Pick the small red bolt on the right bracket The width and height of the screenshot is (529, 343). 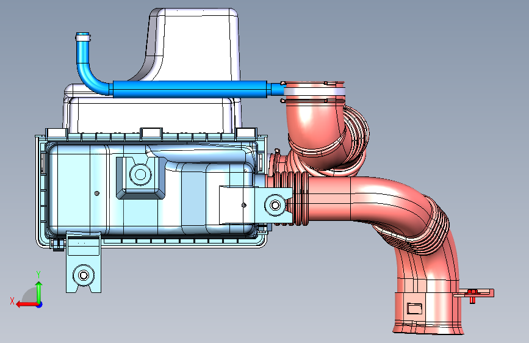pyautogui.click(x=472, y=295)
